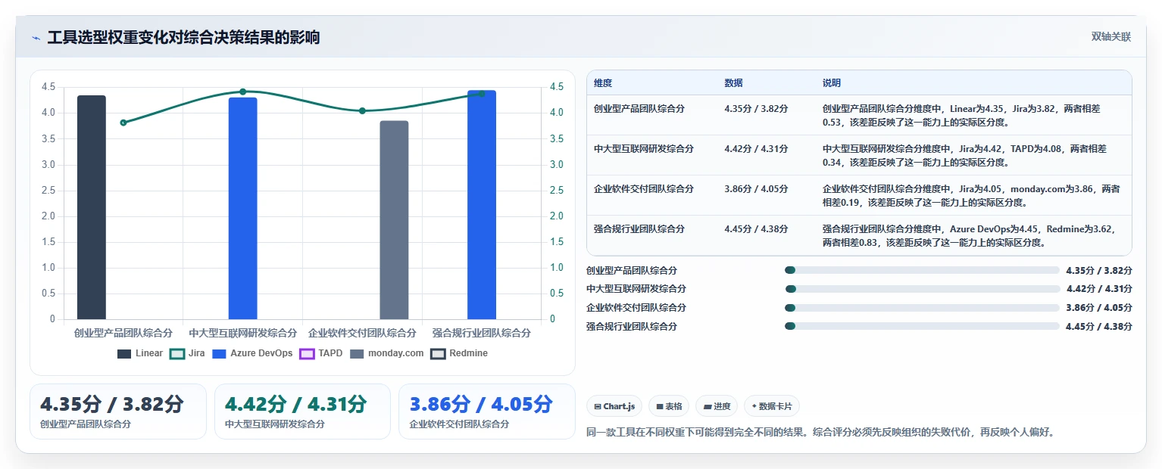1162x469 pixels.
Task: Click the 进度 tag chip
Action: (717, 406)
